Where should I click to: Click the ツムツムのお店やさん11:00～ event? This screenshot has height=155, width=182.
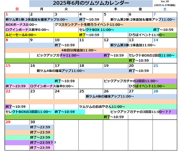(102, 107)
